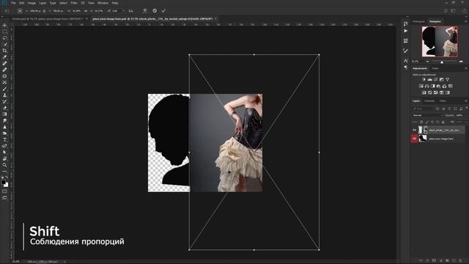Toggle lock transparent pixels
The image size is (469, 264).
pyautogui.click(x=421, y=122)
